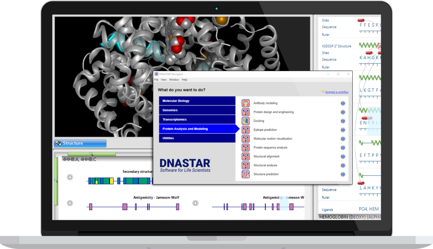Open the Window menu

tap(174, 80)
